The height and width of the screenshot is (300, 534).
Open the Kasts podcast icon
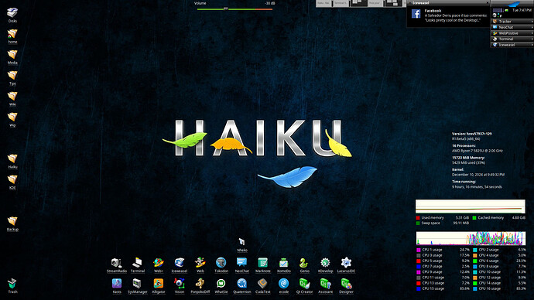pos(116,283)
